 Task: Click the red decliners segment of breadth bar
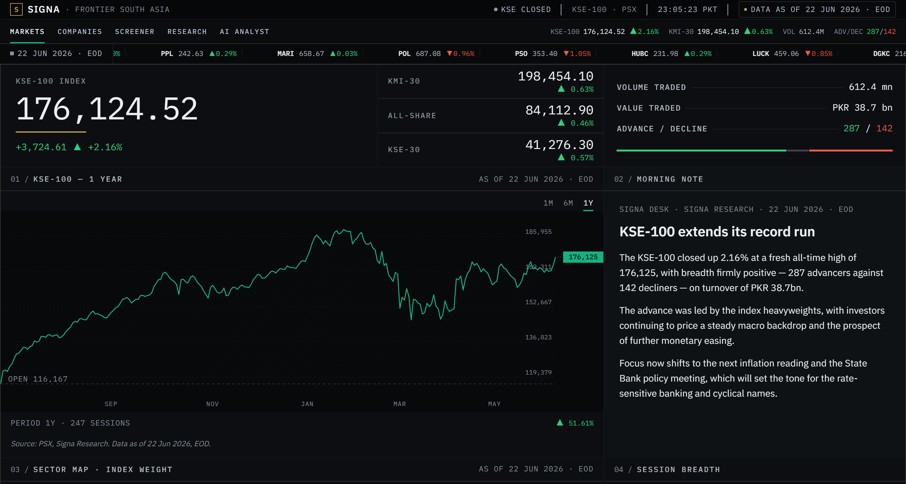pyautogui.click(x=851, y=151)
